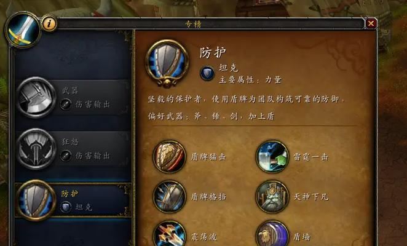Screen dimensions: 407x246
Task: Choose the 武器 specialization tab
Action: click(73, 98)
